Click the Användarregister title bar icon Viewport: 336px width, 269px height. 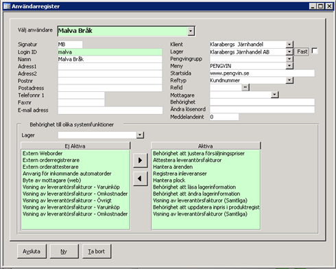click(x=7, y=6)
